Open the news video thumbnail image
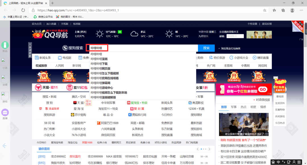 point(244,124)
